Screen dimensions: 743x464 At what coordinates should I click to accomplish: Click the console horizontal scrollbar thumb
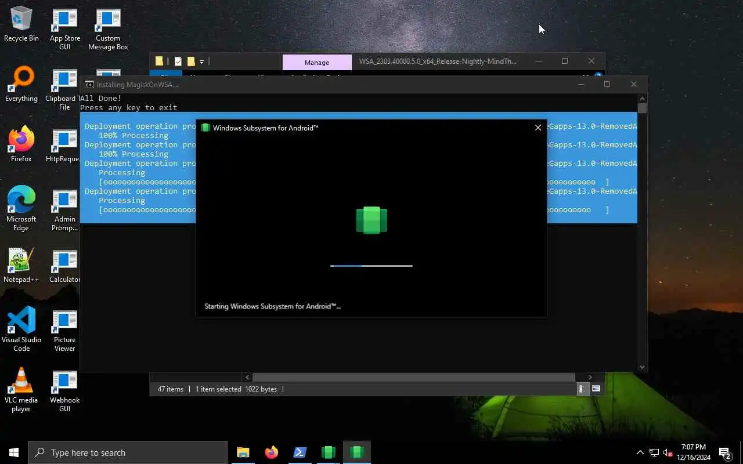coord(413,377)
